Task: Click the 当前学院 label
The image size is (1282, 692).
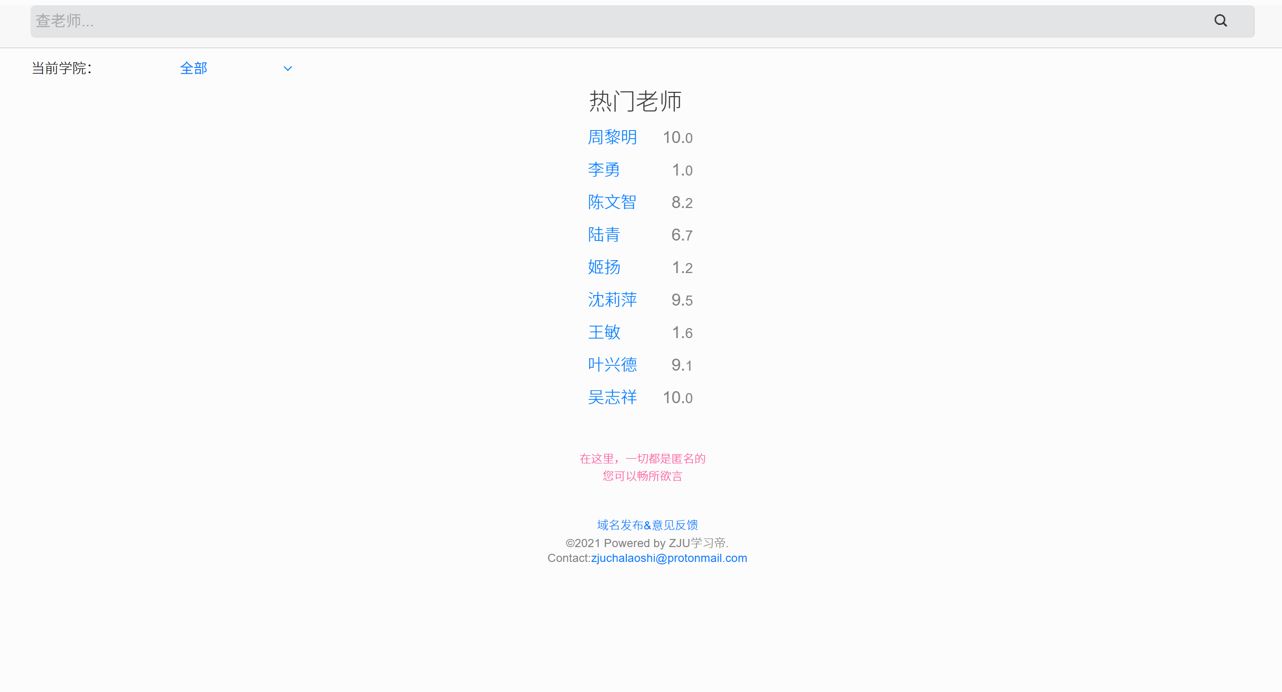Action: [x=62, y=68]
